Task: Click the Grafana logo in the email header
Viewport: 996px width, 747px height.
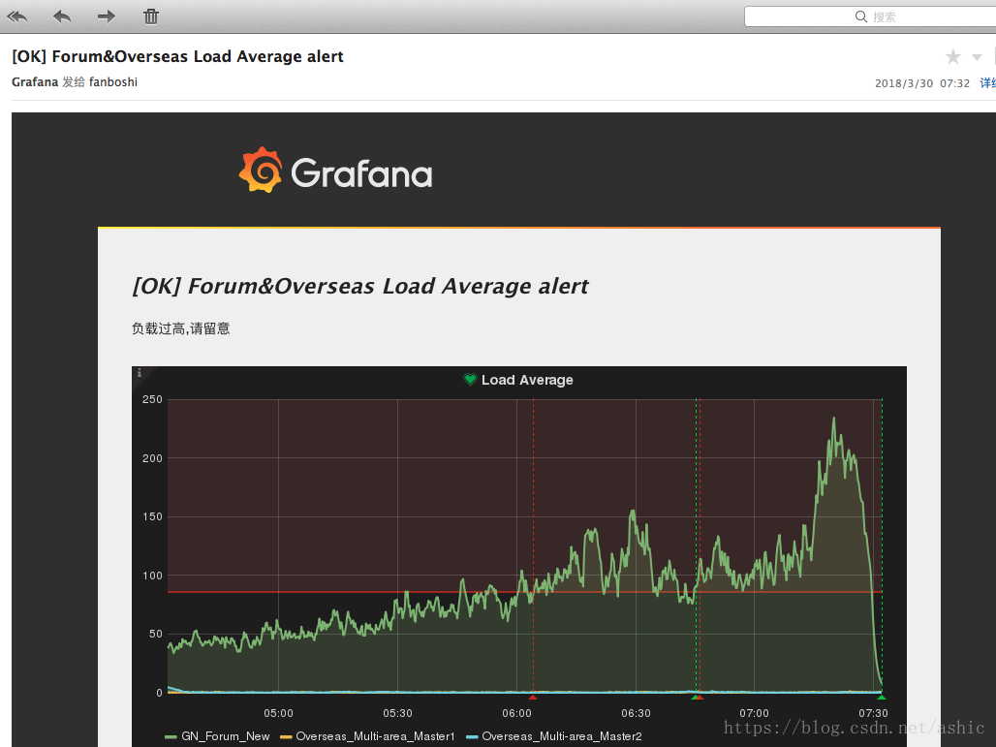Action: click(335, 171)
